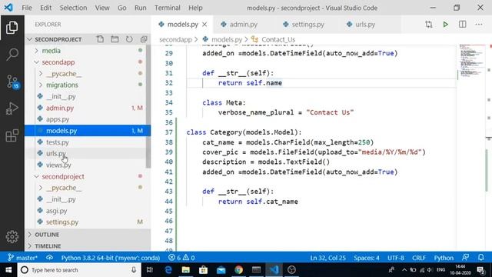Image resolution: width=492 pixels, height=277 pixels.
Task: Open the Run menu
Action: 140,8
